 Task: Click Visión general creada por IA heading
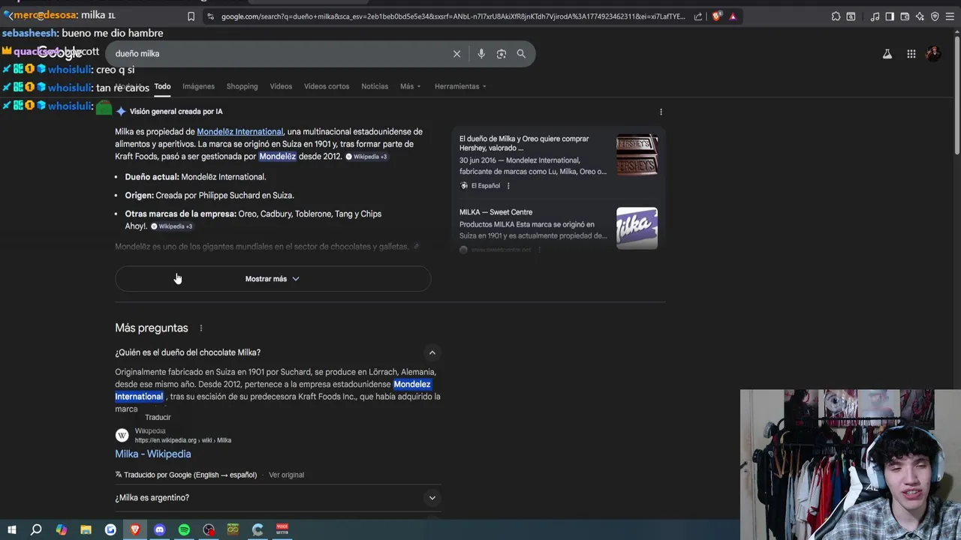click(x=176, y=112)
